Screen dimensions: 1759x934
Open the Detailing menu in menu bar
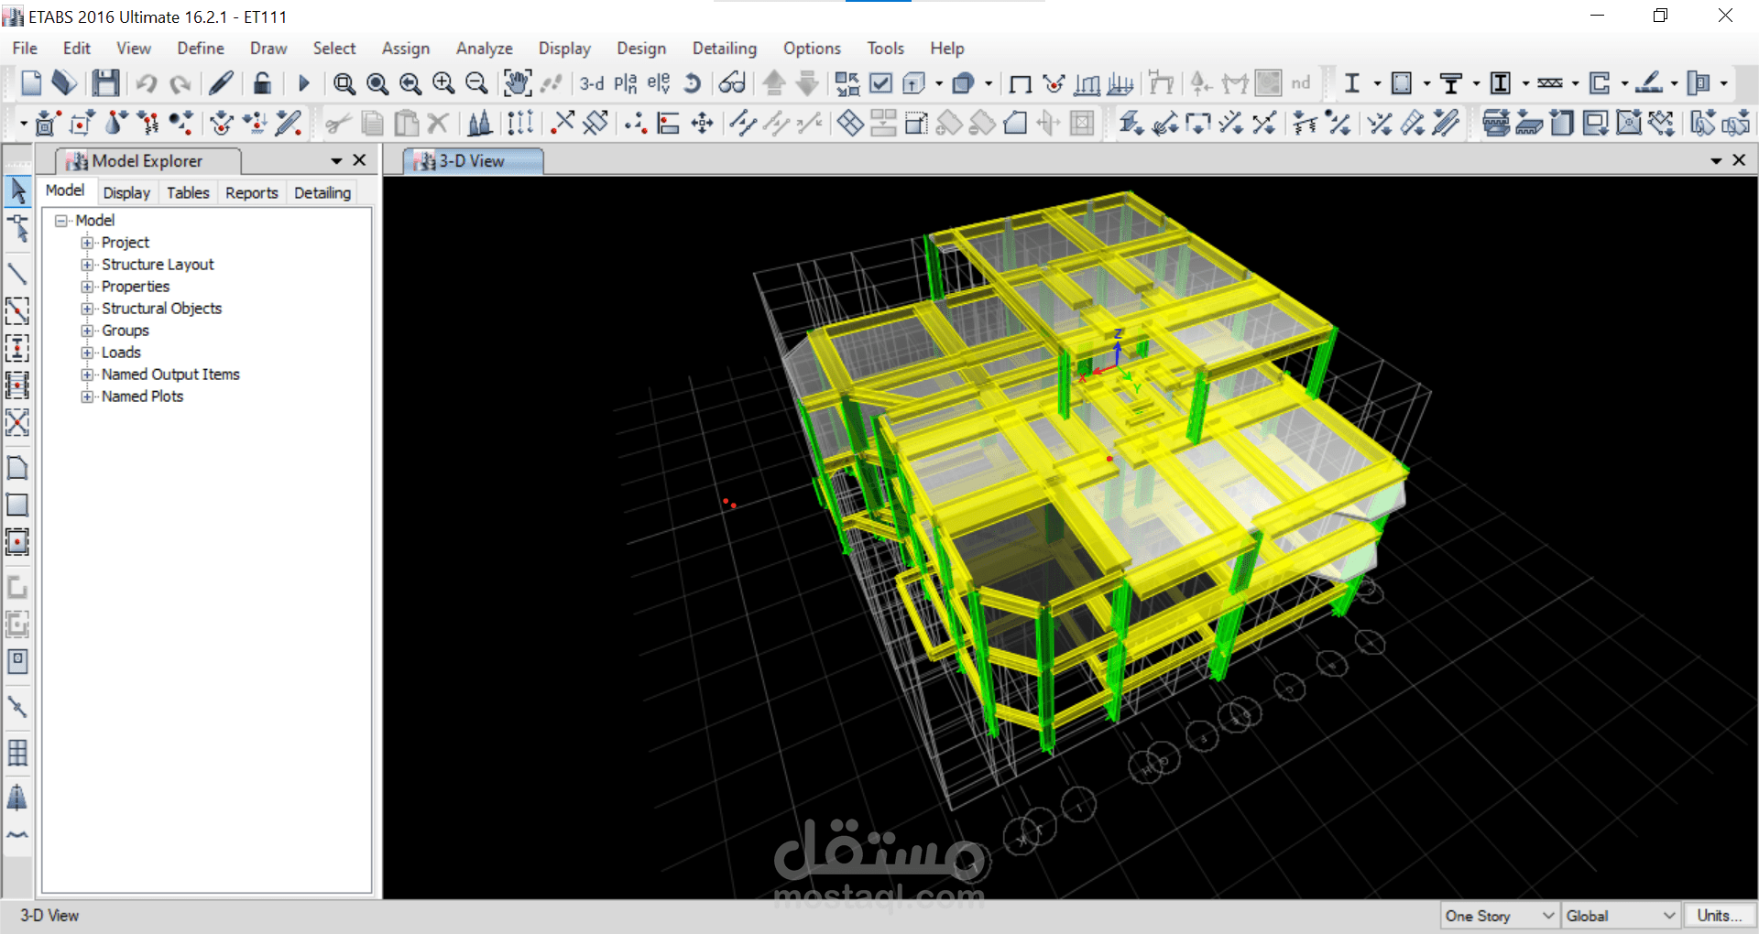pyautogui.click(x=725, y=49)
